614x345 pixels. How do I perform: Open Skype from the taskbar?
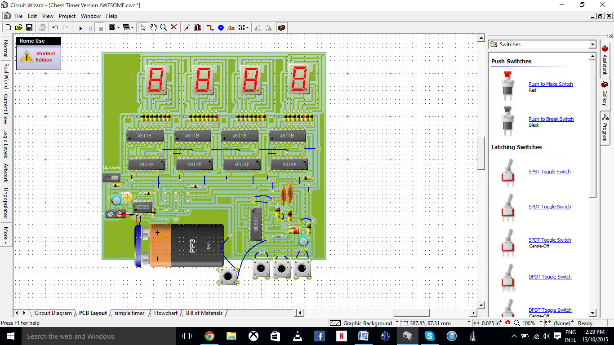coord(430,336)
